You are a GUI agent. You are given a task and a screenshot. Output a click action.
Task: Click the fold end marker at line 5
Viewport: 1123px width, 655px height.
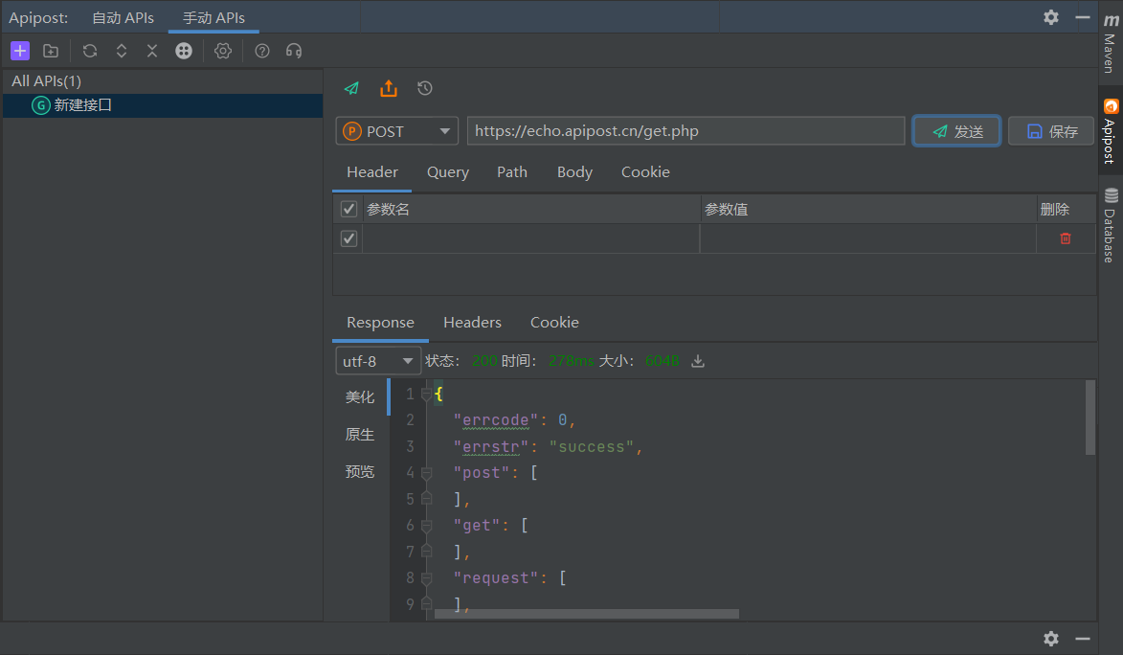tap(426, 499)
